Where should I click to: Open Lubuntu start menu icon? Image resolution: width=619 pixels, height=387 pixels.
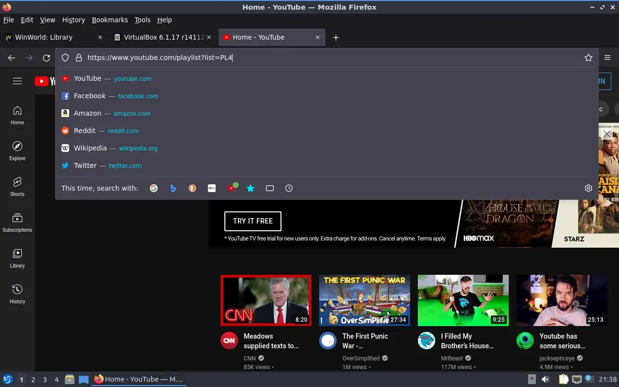[8, 379]
